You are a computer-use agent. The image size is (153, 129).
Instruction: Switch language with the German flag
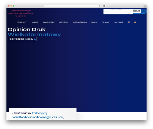click(135, 22)
